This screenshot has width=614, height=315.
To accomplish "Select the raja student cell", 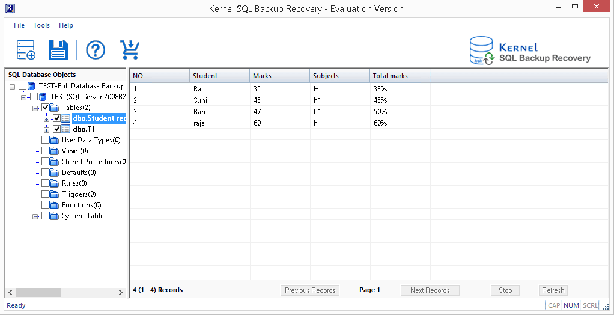I will pos(220,123).
